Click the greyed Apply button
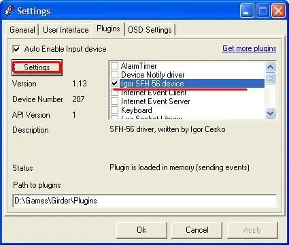The height and width of the screenshot is (245, 289). click(252, 230)
